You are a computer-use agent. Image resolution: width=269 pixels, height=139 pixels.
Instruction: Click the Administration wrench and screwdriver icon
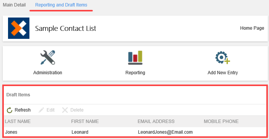pyautogui.click(x=48, y=58)
